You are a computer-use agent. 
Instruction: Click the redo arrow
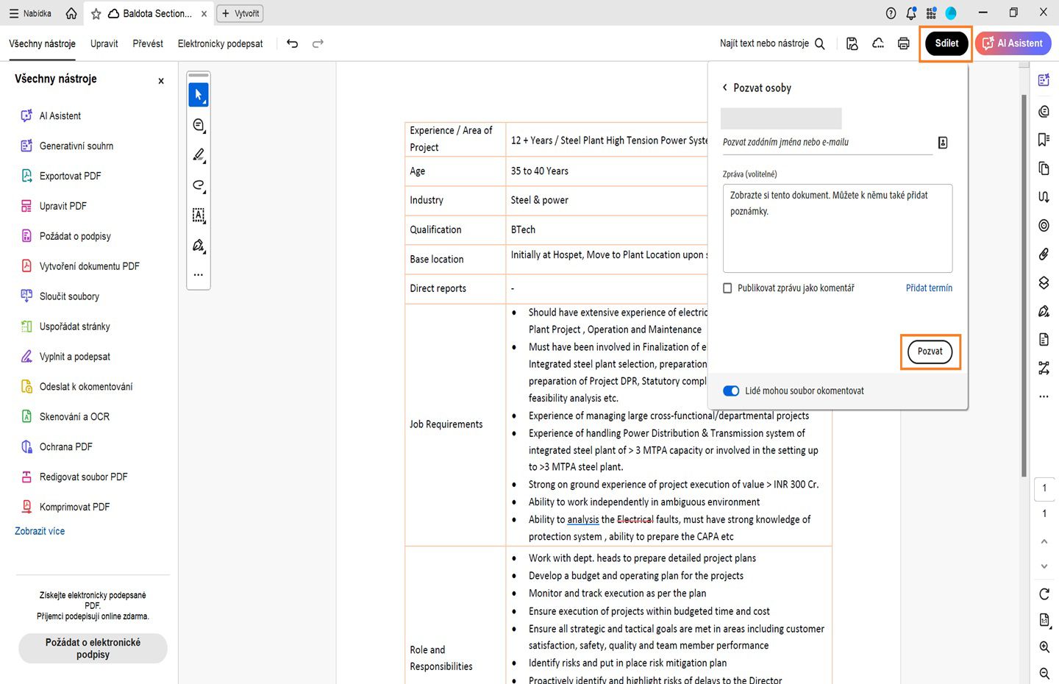(318, 43)
